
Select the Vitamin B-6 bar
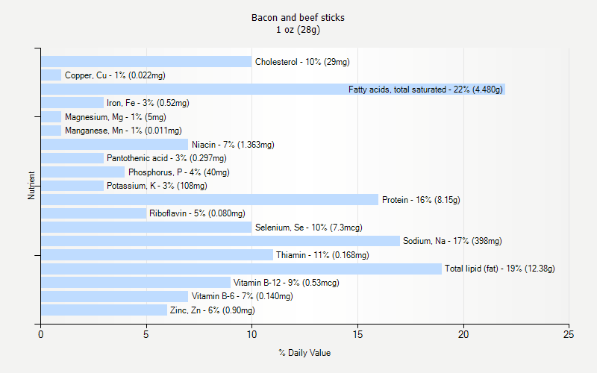coord(115,296)
